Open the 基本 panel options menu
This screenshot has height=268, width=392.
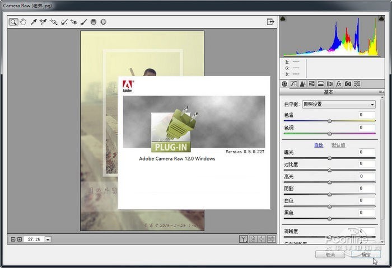click(380, 92)
